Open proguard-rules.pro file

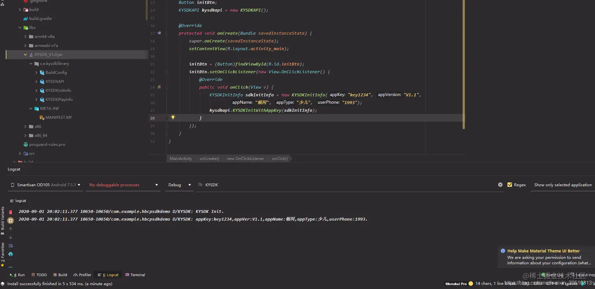coord(44,144)
